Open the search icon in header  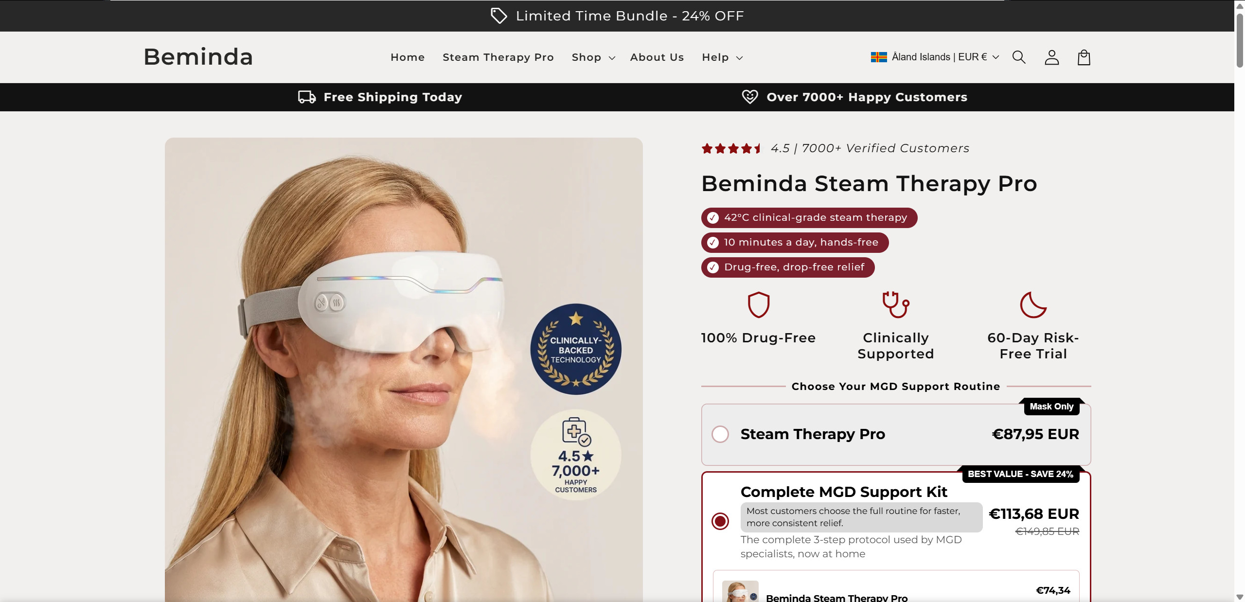click(1019, 57)
